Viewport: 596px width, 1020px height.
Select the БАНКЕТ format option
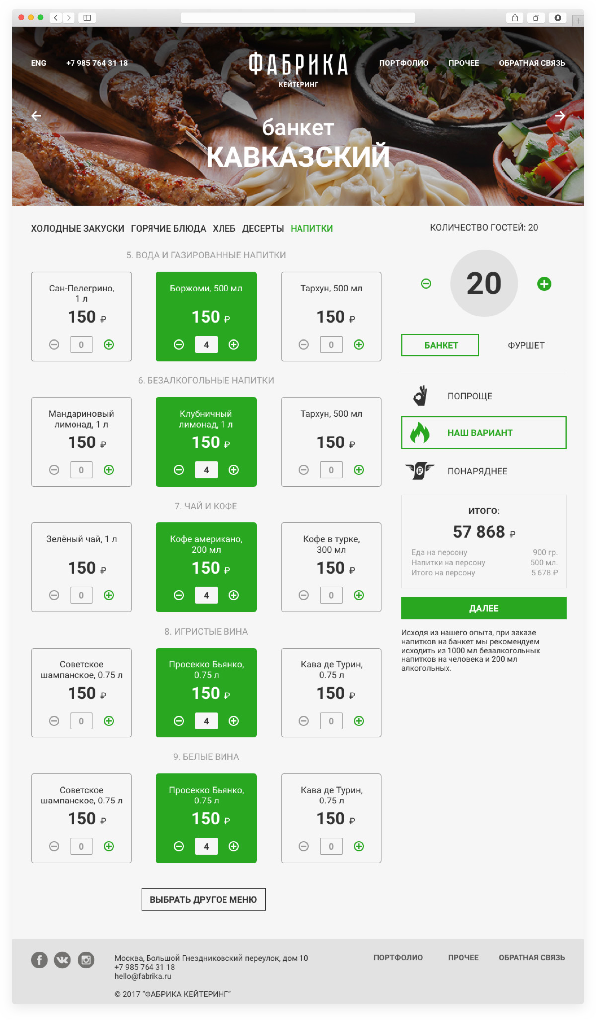441,345
